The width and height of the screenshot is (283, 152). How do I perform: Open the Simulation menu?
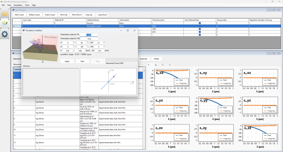click(x=18, y=5)
